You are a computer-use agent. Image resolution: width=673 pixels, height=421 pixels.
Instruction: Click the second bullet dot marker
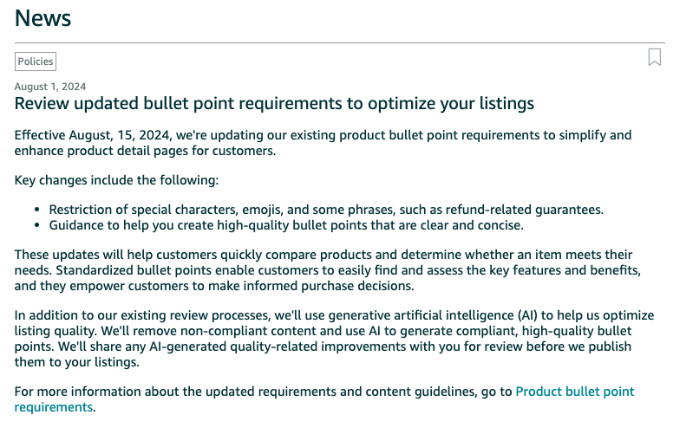37,225
